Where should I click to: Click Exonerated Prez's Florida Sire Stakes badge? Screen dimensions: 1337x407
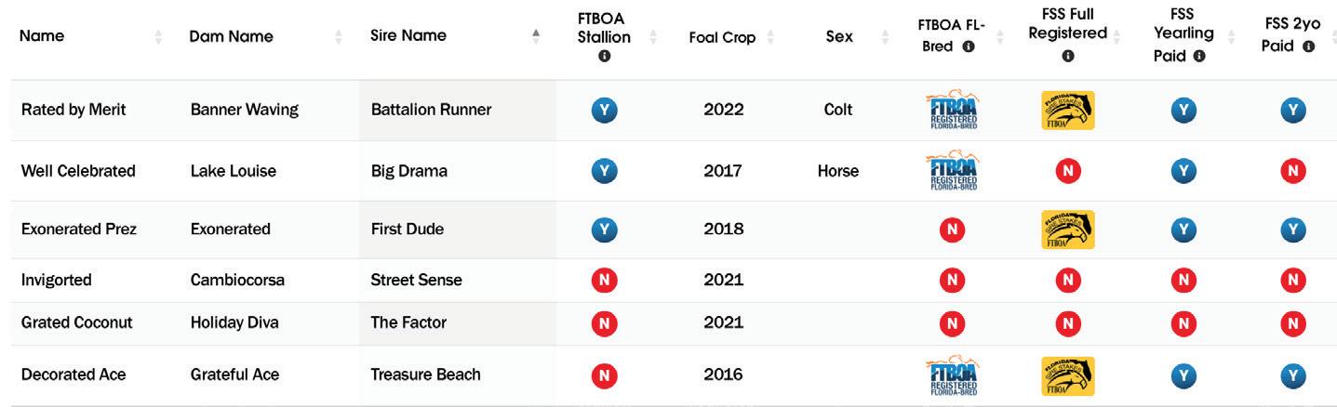coord(1067,230)
